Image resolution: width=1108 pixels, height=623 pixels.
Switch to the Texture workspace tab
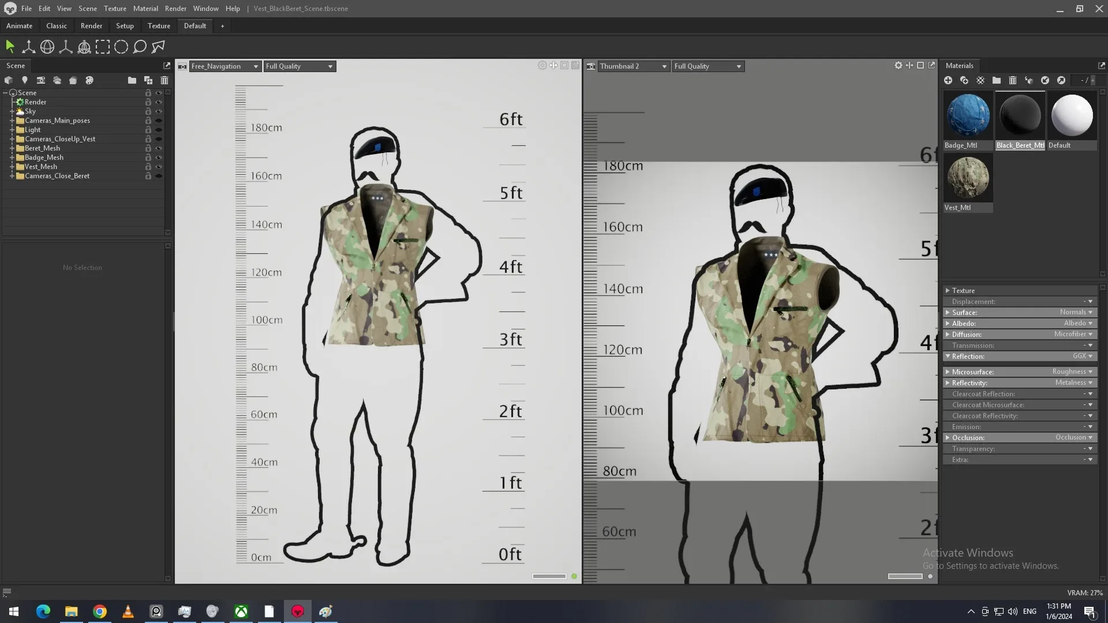point(159,26)
